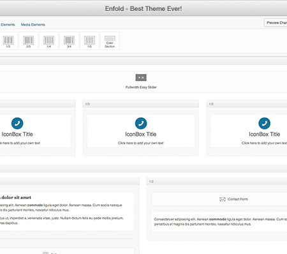Insert the 1/4 column layout
Screen dimensions: 287x254
(x=49, y=41)
